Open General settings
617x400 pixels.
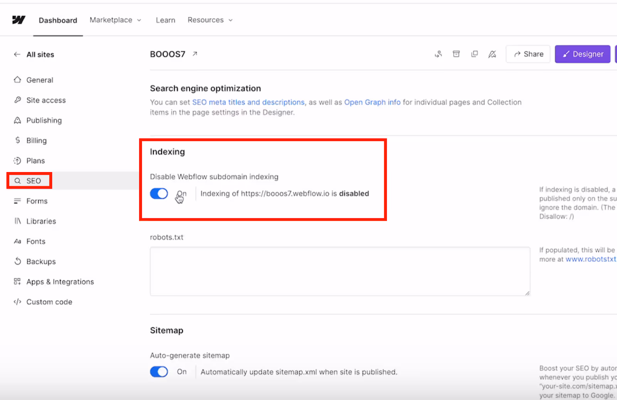coord(40,80)
